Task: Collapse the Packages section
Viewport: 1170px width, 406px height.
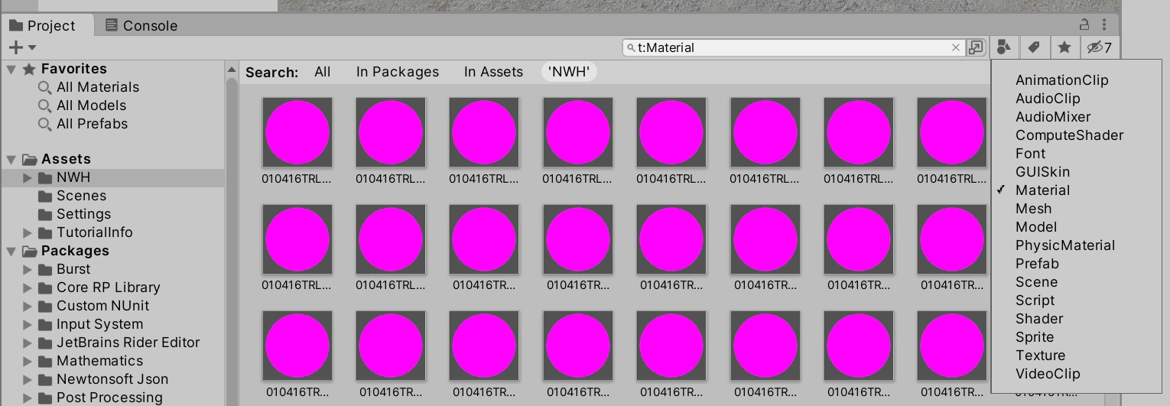Action: pyautogui.click(x=11, y=251)
